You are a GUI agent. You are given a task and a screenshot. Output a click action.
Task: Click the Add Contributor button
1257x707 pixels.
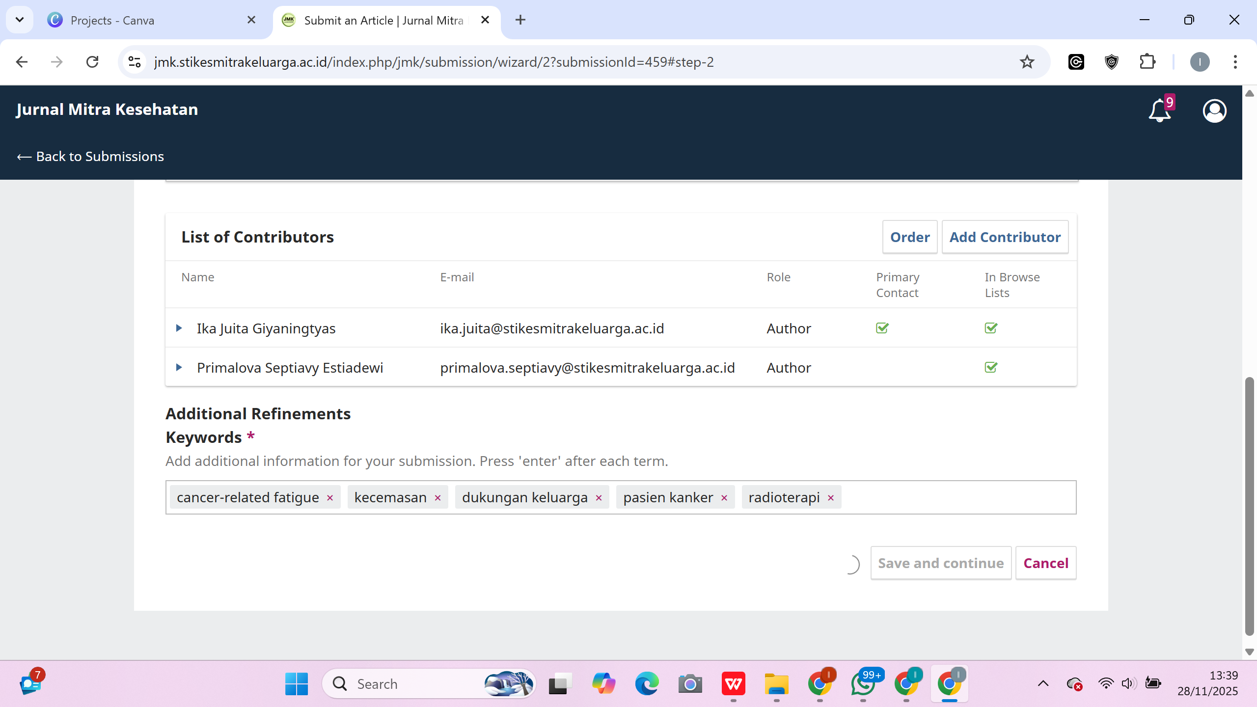(x=1005, y=237)
